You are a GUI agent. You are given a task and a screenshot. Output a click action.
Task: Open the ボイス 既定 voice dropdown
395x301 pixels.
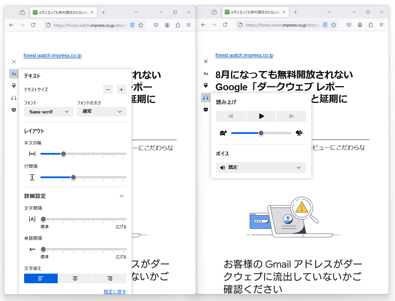click(x=261, y=167)
